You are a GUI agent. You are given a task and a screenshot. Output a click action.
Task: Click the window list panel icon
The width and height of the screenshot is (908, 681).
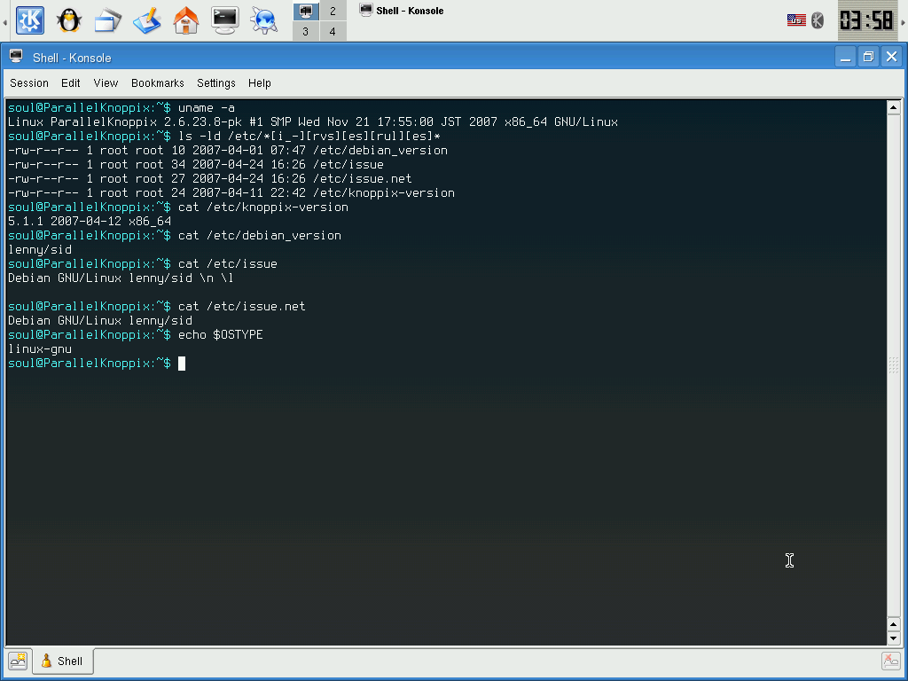pos(107,20)
